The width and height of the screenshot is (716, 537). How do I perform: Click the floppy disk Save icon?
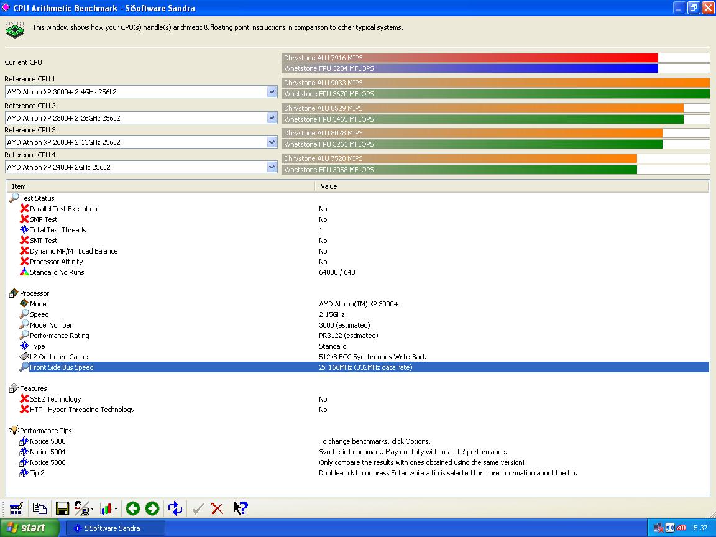pos(63,508)
